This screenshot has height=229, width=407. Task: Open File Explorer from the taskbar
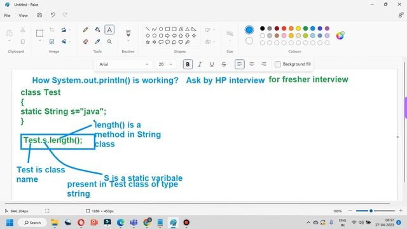click(55, 223)
